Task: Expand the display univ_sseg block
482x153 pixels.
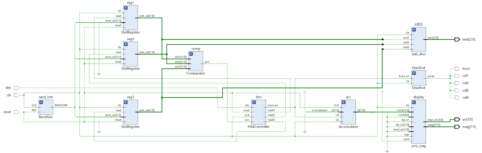Action: (414, 102)
